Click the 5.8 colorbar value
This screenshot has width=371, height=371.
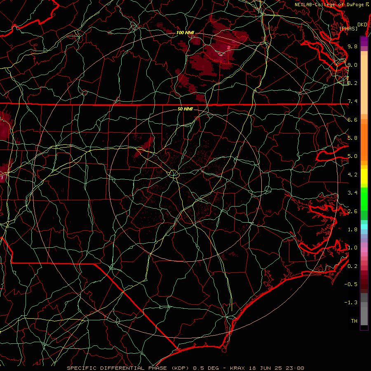(x=352, y=138)
